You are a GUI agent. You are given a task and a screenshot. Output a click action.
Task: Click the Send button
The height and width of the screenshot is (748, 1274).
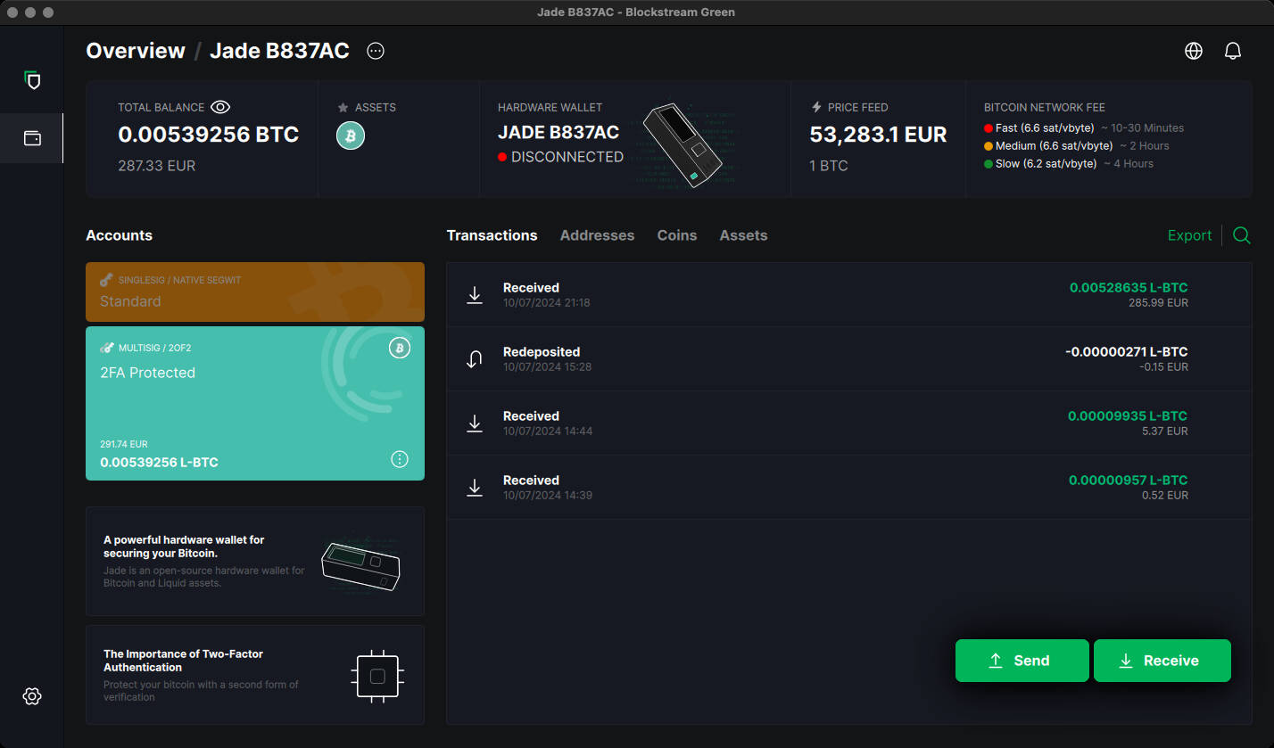point(1022,661)
